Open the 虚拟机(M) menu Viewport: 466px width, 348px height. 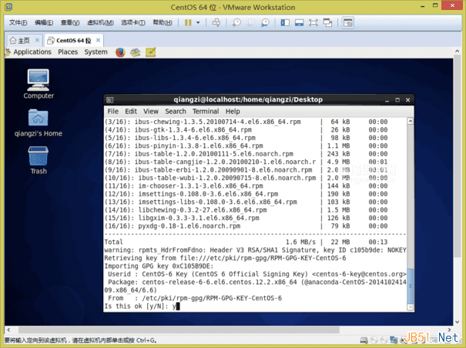coord(100,22)
